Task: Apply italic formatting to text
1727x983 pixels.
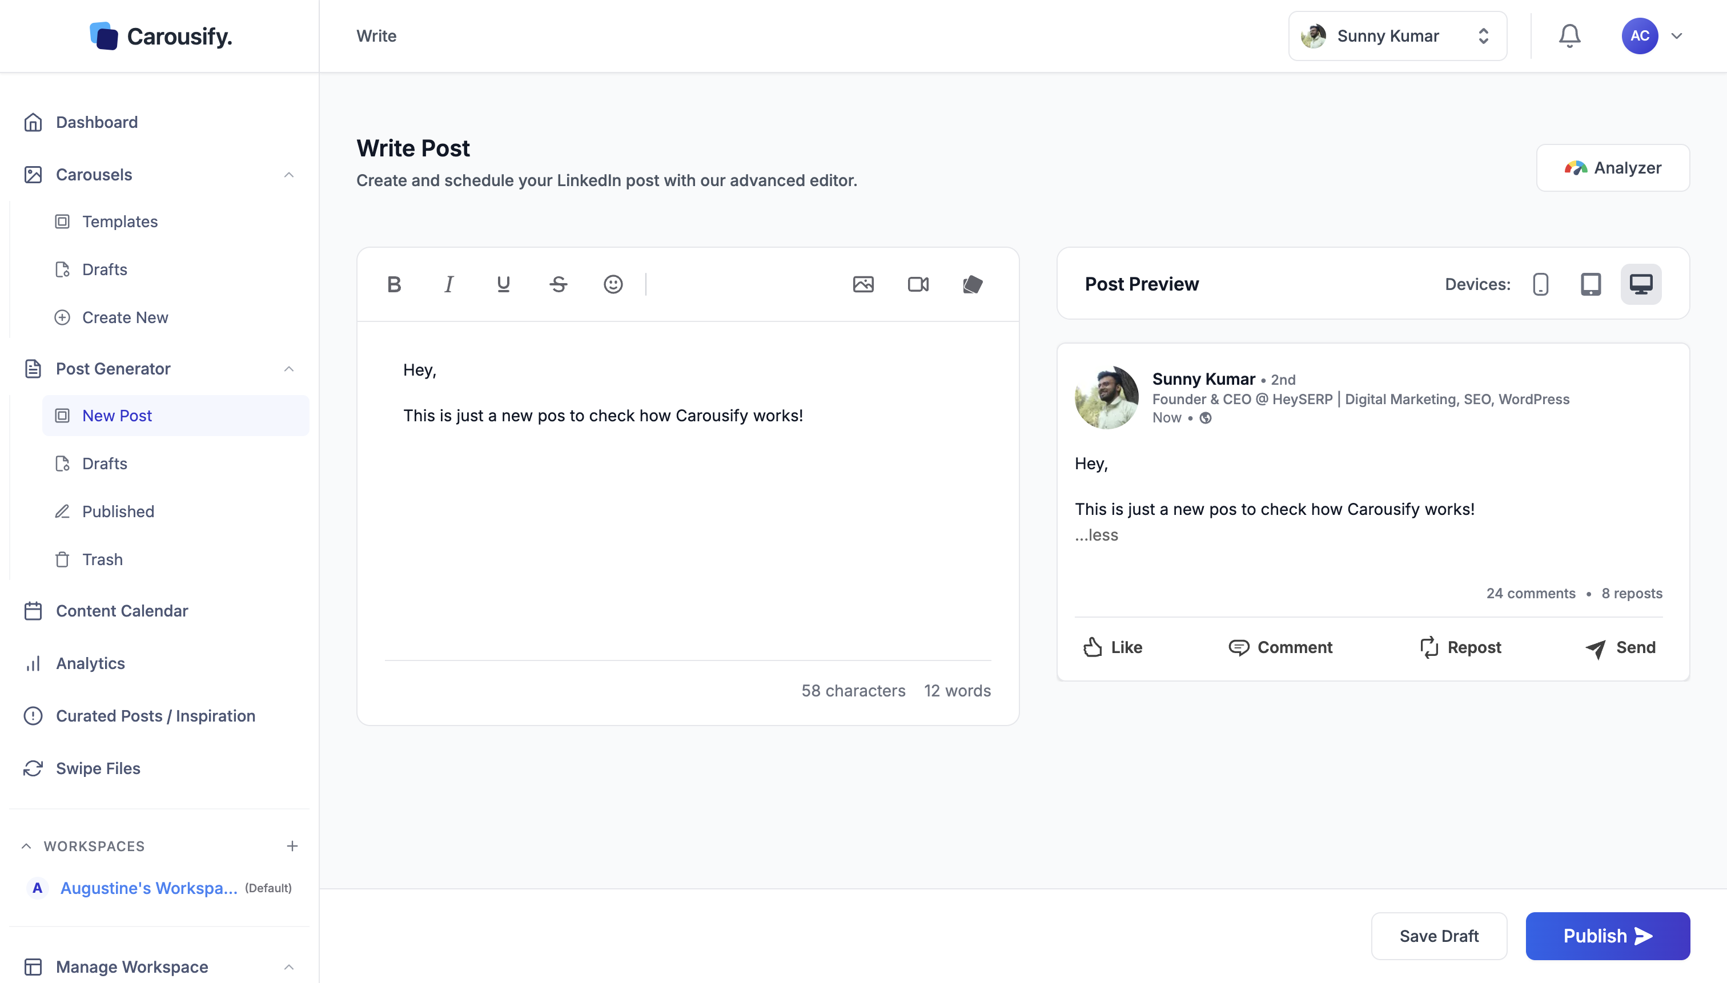Action: pyautogui.click(x=449, y=284)
